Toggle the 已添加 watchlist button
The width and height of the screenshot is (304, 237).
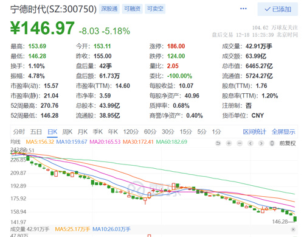click(x=278, y=9)
